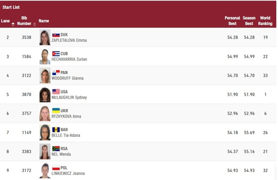Click the World Ranking column header
The height and width of the screenshot is (180, 278).
265,21
